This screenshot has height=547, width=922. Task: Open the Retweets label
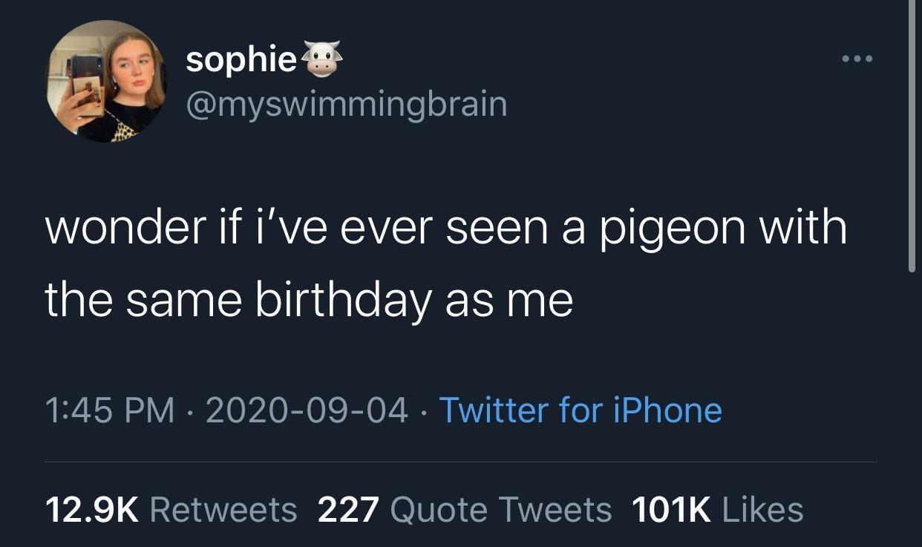coord(223,510)
